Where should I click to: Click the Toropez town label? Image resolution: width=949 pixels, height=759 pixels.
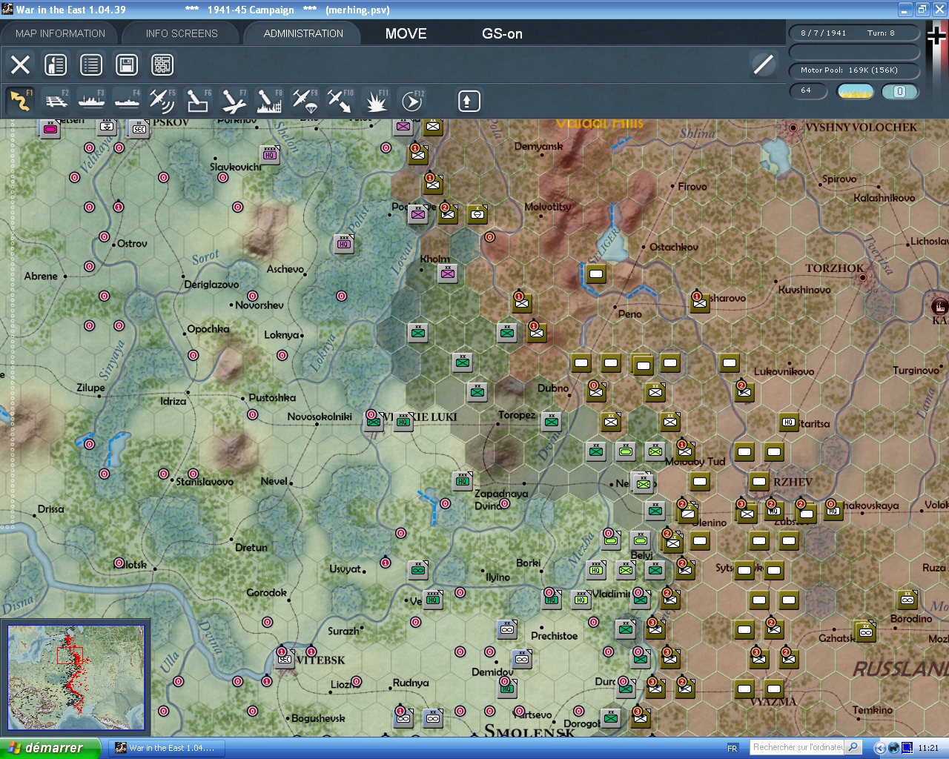coord(517,415)
